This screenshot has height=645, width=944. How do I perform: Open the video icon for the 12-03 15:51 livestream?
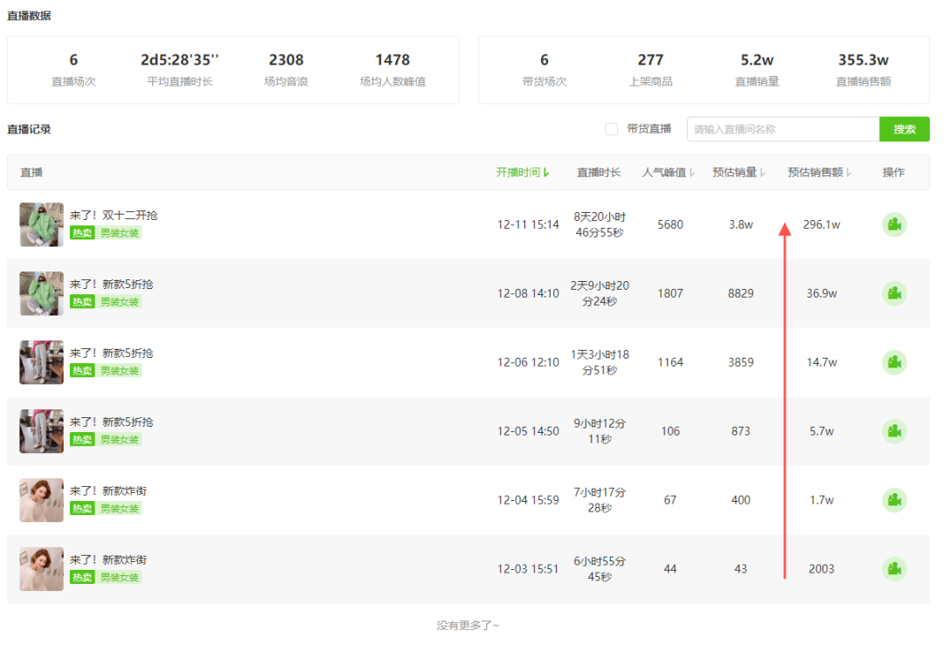coord(893,569)
